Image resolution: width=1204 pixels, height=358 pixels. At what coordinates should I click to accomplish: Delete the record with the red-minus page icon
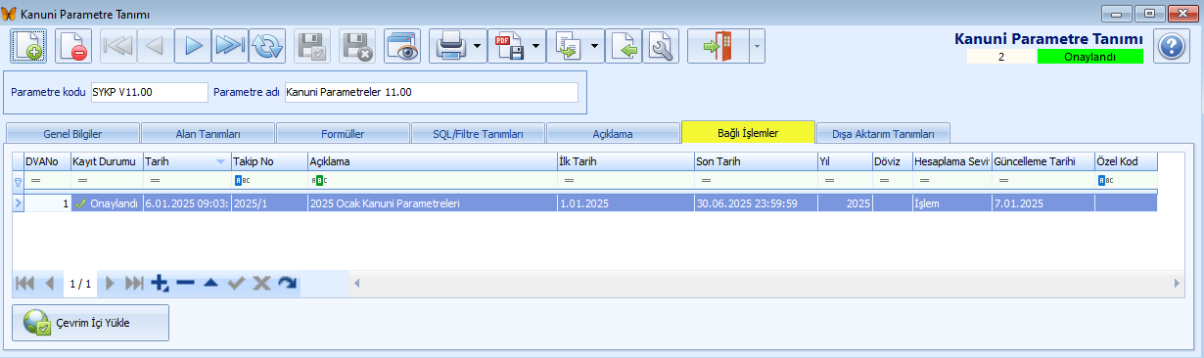(72, 46)
